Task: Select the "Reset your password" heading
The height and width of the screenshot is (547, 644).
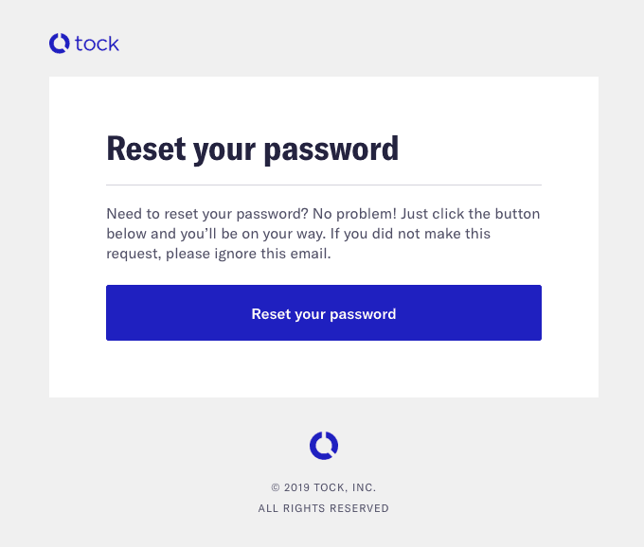Action: click(252, 149)
